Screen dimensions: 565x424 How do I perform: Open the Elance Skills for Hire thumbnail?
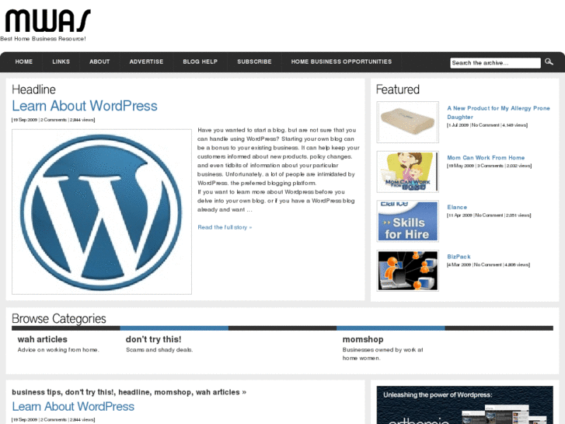pos(407,221)
